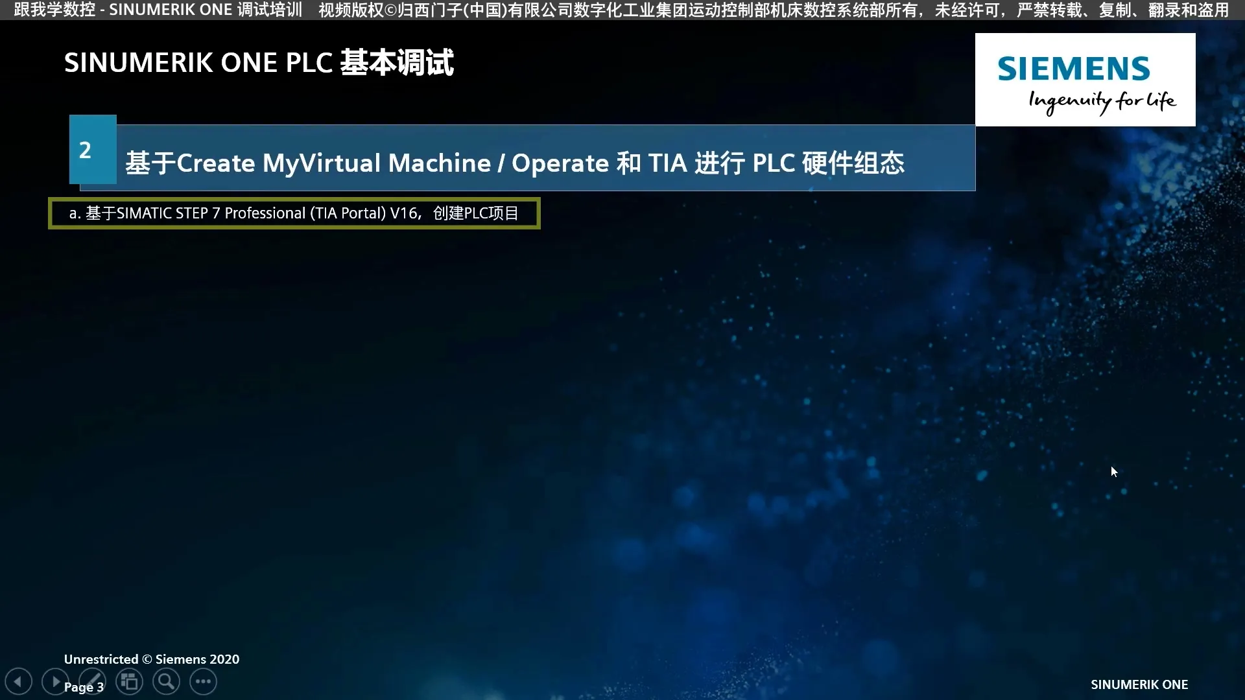Click SINUMERIK ONE footer text at right
1245x700 pixels.
pyautogui.click(x=1139, y=684)
